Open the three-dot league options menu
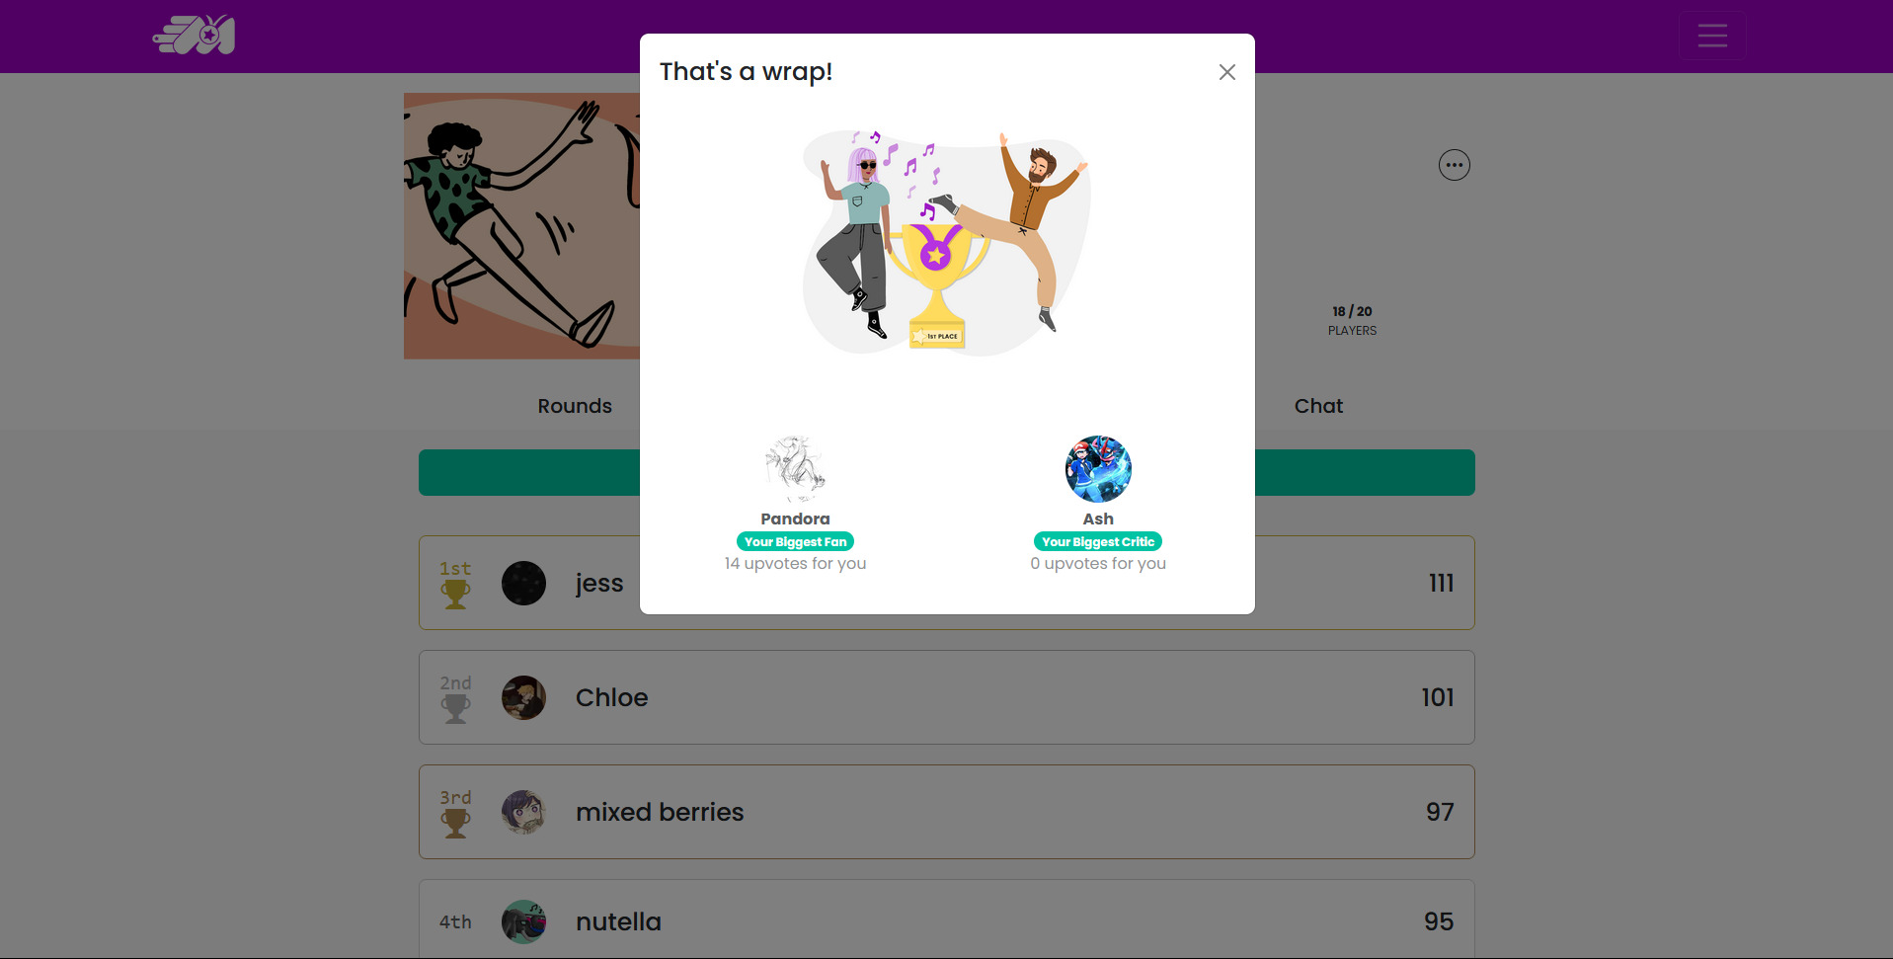 pos(1454,165)
